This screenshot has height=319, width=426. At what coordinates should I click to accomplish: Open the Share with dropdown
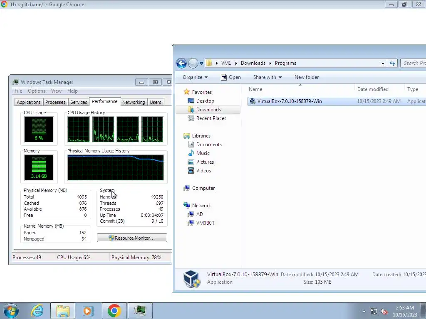[x=267, y=77]
